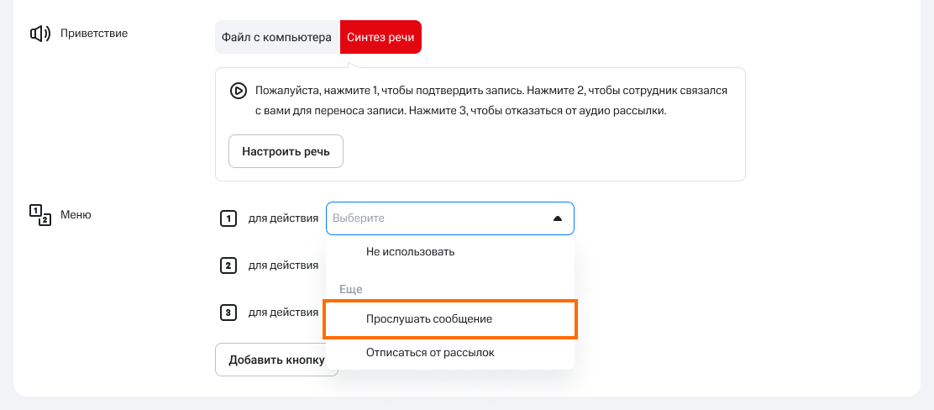
Task: Pick Отписаться от рассылок option
Action: (430, 353)
